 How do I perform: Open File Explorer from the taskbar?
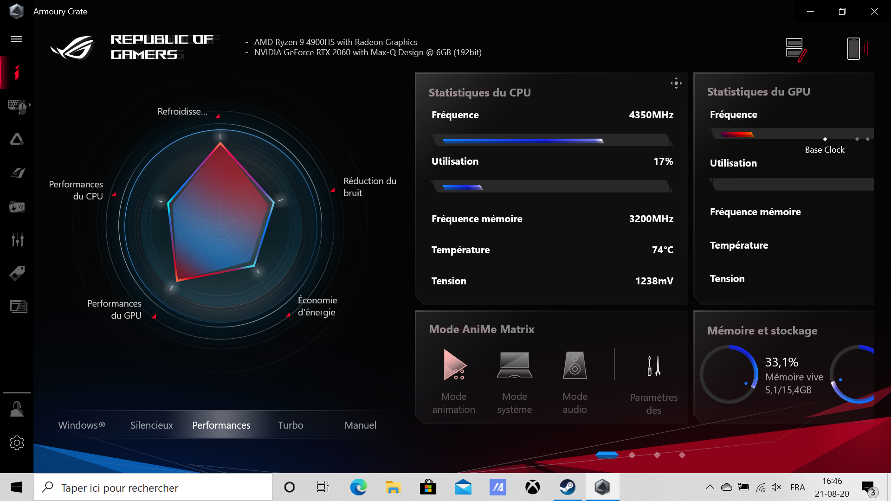point(393,487)
